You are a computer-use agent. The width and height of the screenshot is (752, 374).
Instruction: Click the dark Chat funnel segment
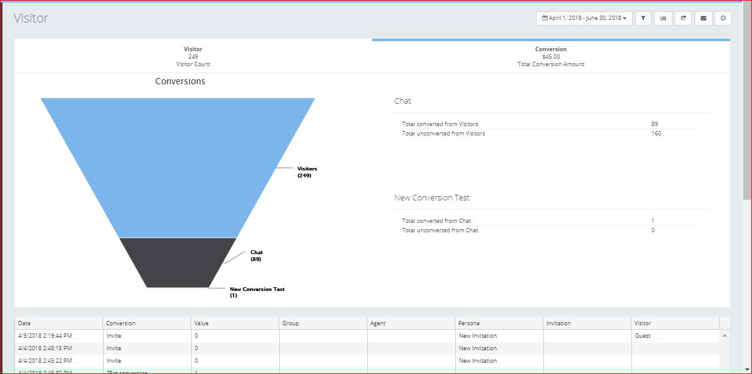click(178, 262)
